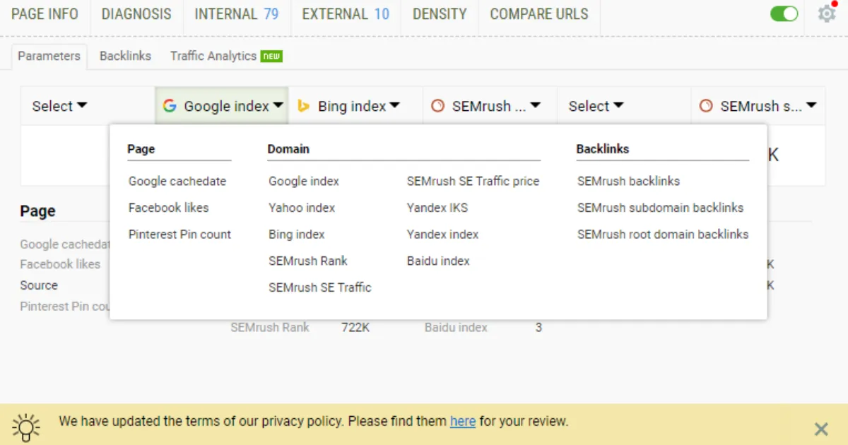The height and width of the screenshot is (445, 848).
Task: Choose Baidu index in dropdown menu
Action: 438,261
